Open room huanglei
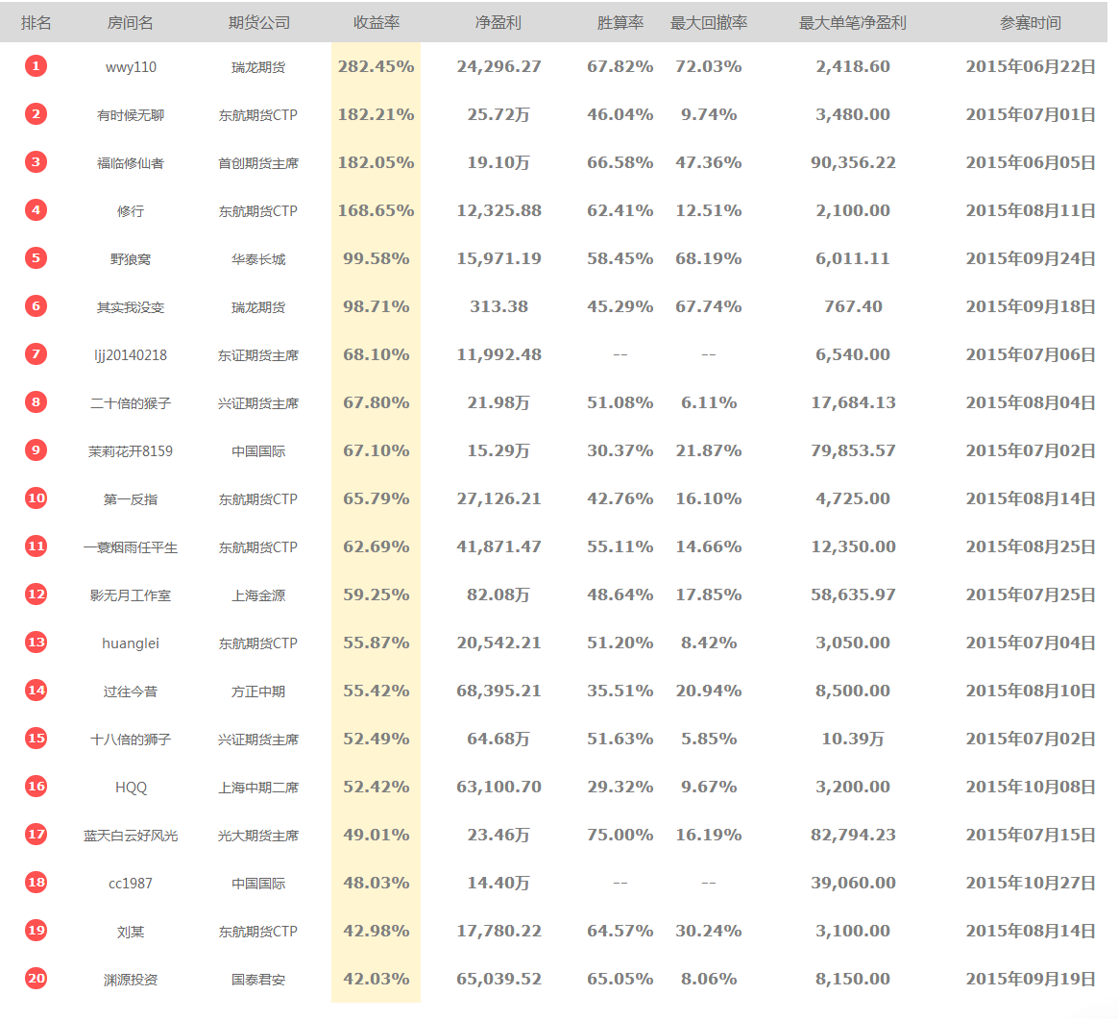The height and width of the screenshot is (1019, 1118). (131, 643)
